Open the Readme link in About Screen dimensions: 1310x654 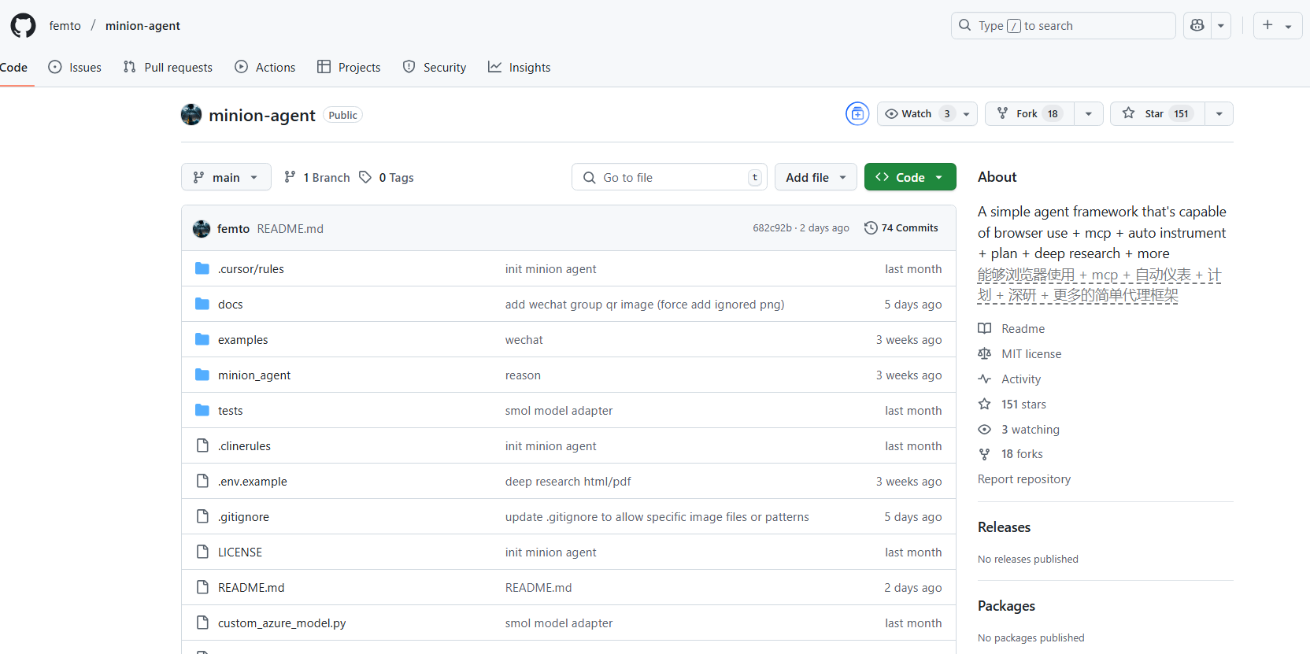[x=1023, y=328]
